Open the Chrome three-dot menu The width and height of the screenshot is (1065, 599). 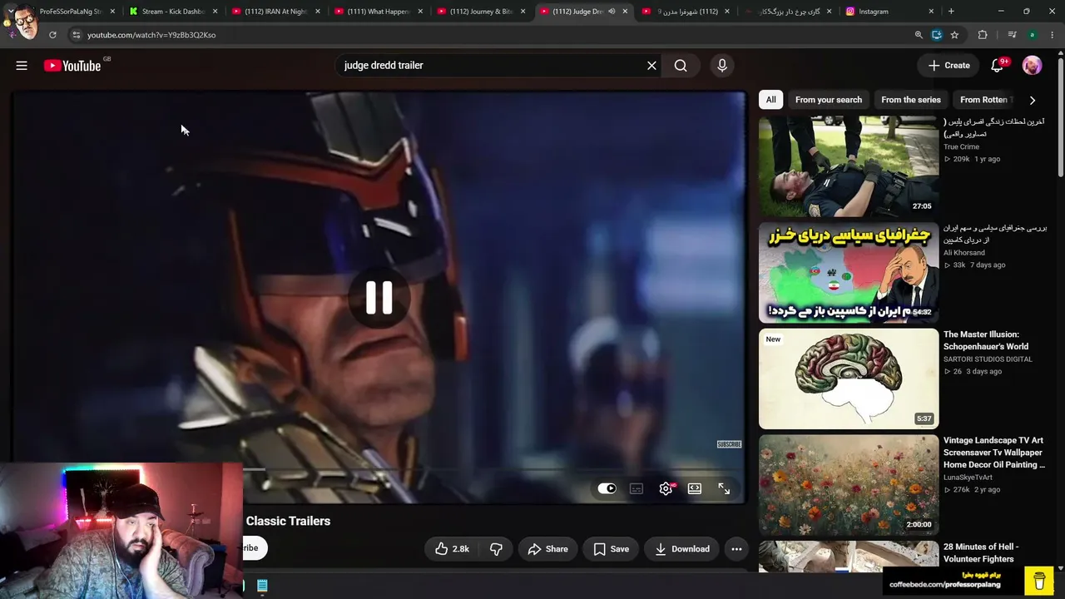coord(1053,35)
